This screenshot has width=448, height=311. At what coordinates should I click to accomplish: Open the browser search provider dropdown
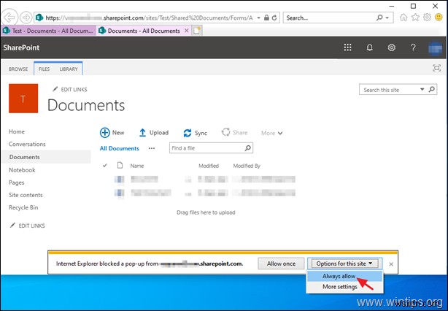coord(387,18)
